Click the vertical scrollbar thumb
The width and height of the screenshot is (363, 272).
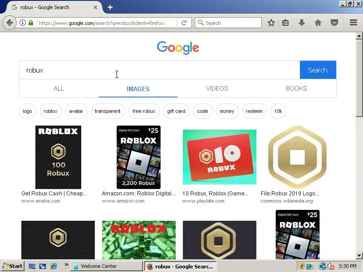[359, 78]
